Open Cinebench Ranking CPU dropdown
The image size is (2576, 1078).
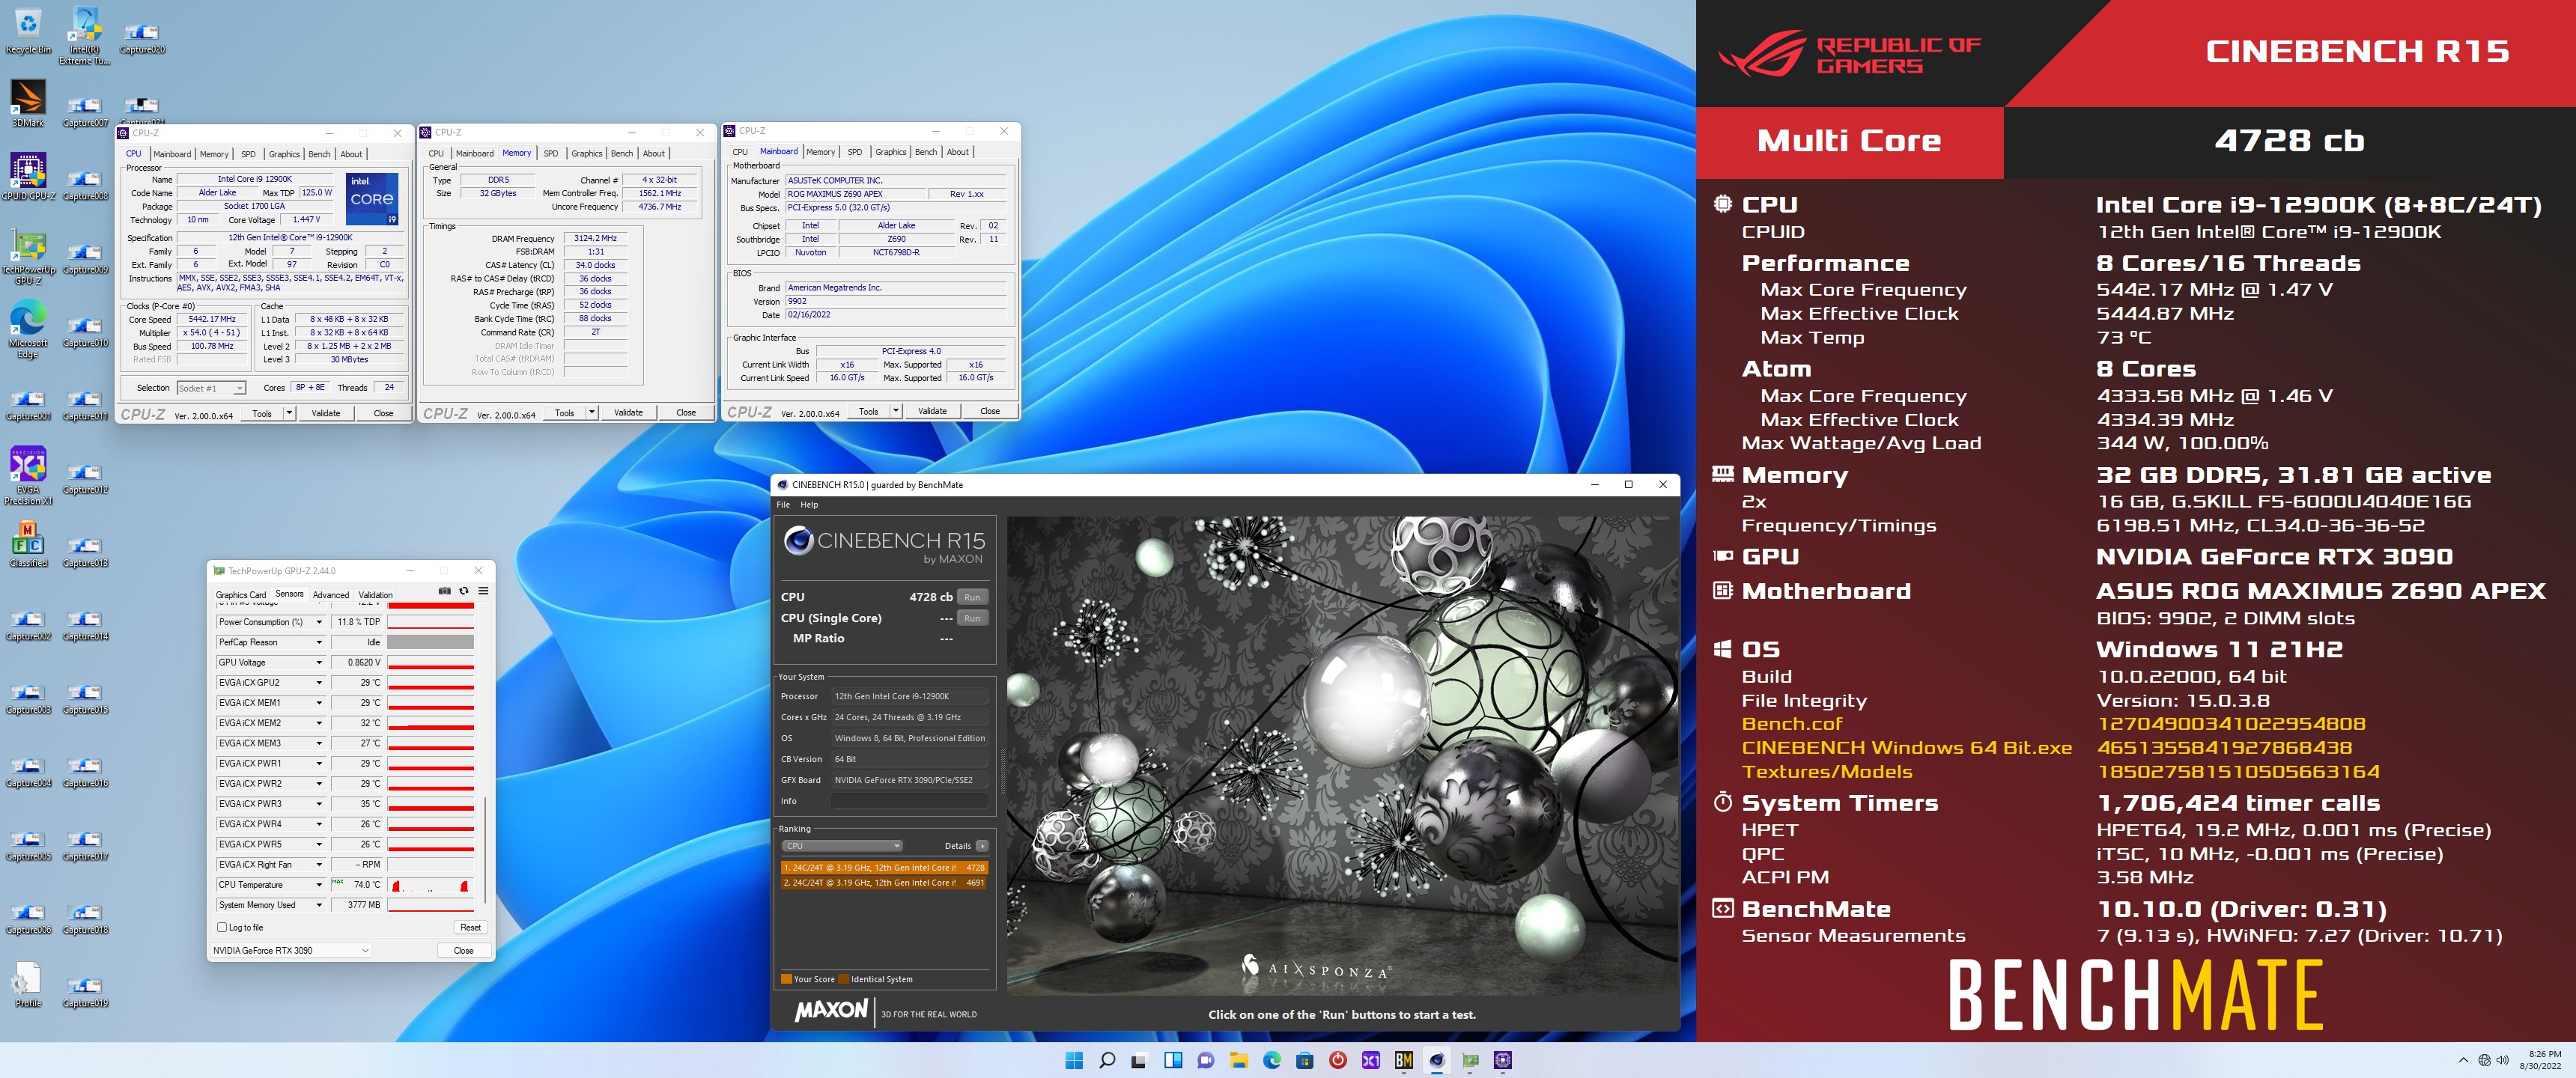pyautogui.click(x=842, y=846)
